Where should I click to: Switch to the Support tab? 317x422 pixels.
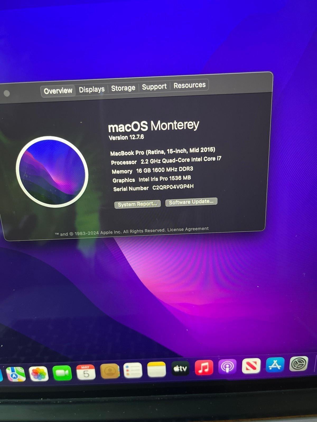(x=154, y=87)
